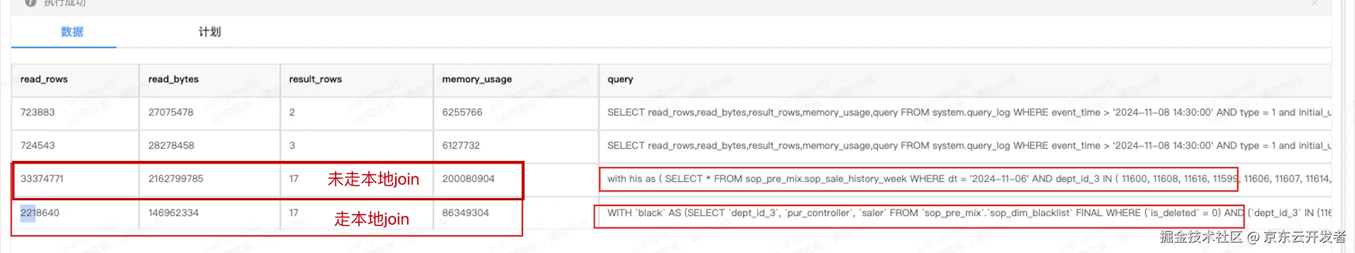Click the read_bytes cell 27075478

pos(171,112)
